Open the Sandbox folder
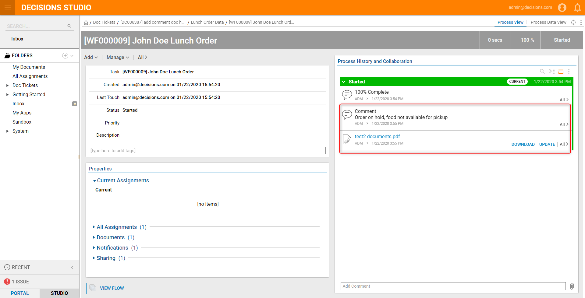This screenshot has height=298, width=585. click(x=22, y=122)
